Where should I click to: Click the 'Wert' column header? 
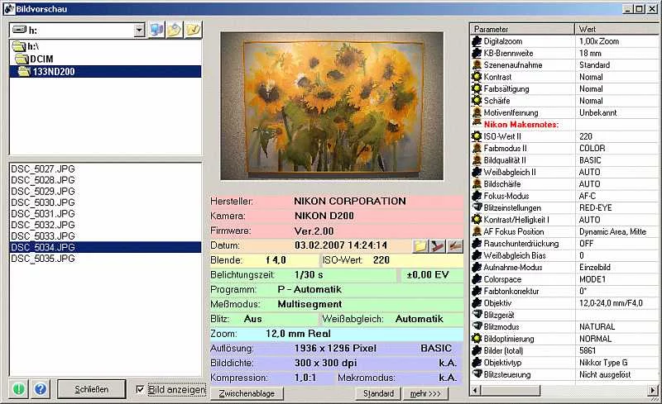point(611,28)
